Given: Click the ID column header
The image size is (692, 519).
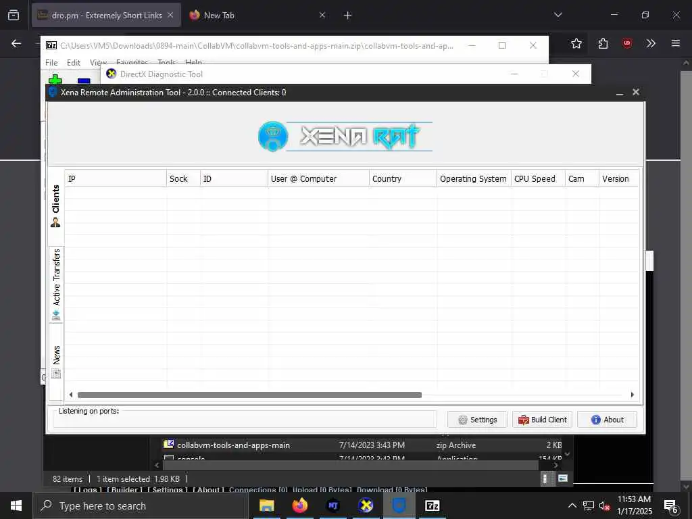Looking at the screenshot, I should (x=234, y=178).
